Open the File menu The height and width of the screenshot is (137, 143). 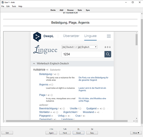click(x=3, y=6)
